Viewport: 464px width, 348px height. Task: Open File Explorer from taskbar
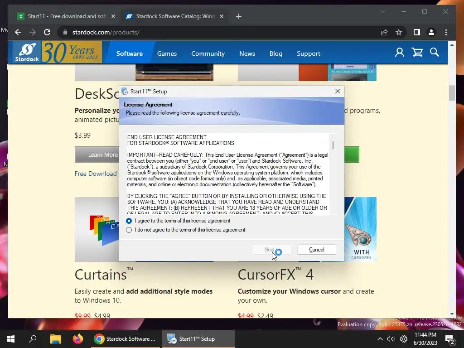click(55, 339)
